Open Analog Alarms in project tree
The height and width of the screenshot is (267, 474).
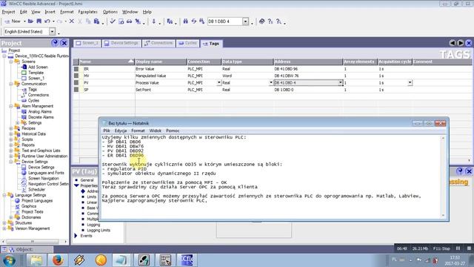click(39, 111)
